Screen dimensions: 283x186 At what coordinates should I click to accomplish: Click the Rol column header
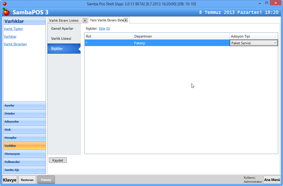pos(108,36)
